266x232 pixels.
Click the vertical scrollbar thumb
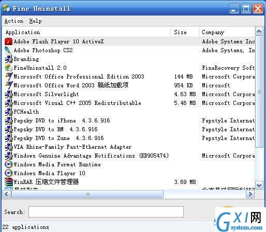pos(259,91)
